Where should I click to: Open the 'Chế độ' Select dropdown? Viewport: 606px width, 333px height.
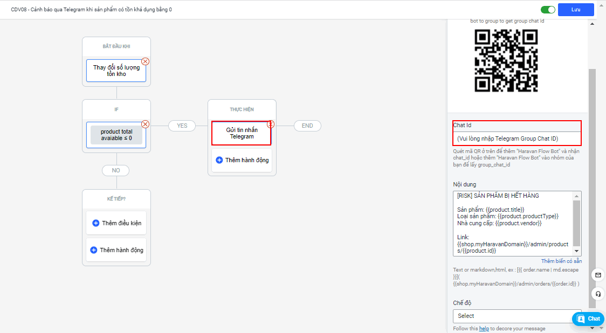(x=517, y=316)
